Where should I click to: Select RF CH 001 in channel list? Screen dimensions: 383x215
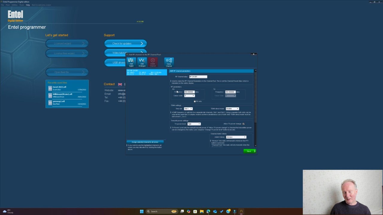tap(147, 72)
